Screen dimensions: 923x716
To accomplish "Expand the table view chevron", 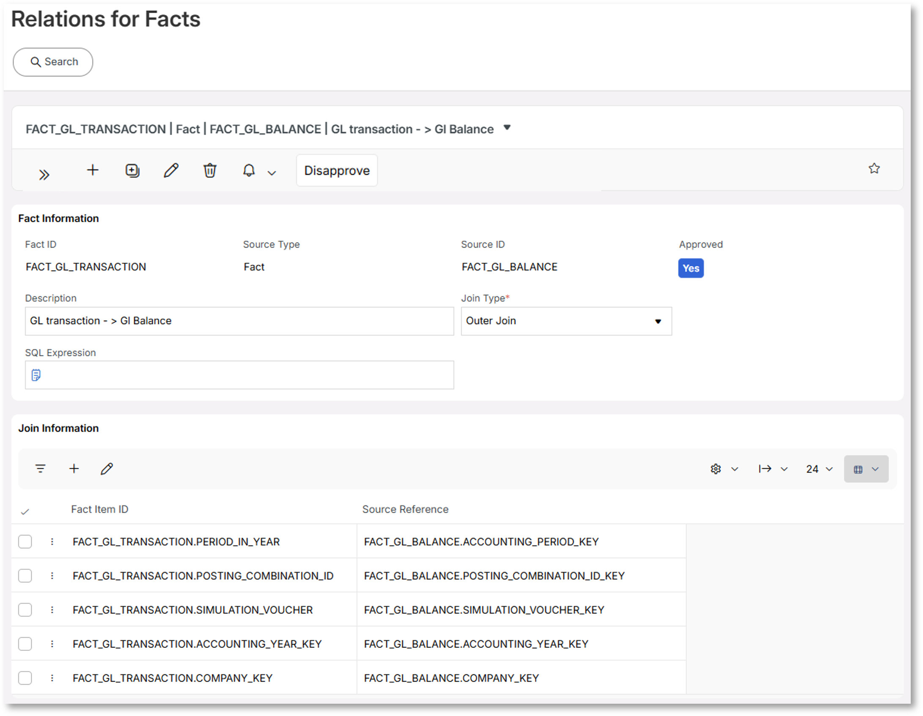I will (875, 469).
